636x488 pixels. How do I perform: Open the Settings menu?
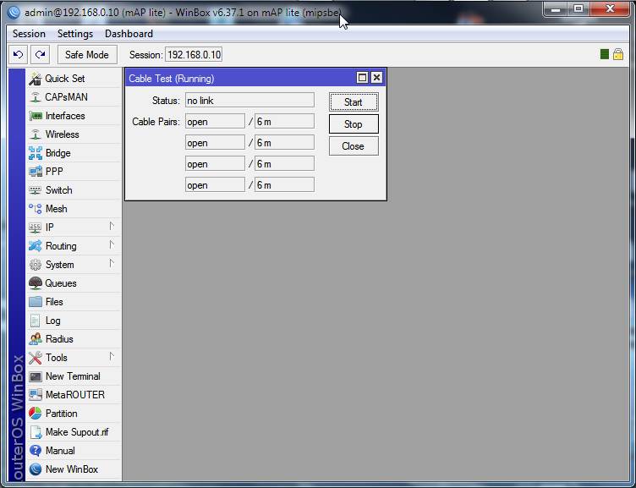point(75,34)
